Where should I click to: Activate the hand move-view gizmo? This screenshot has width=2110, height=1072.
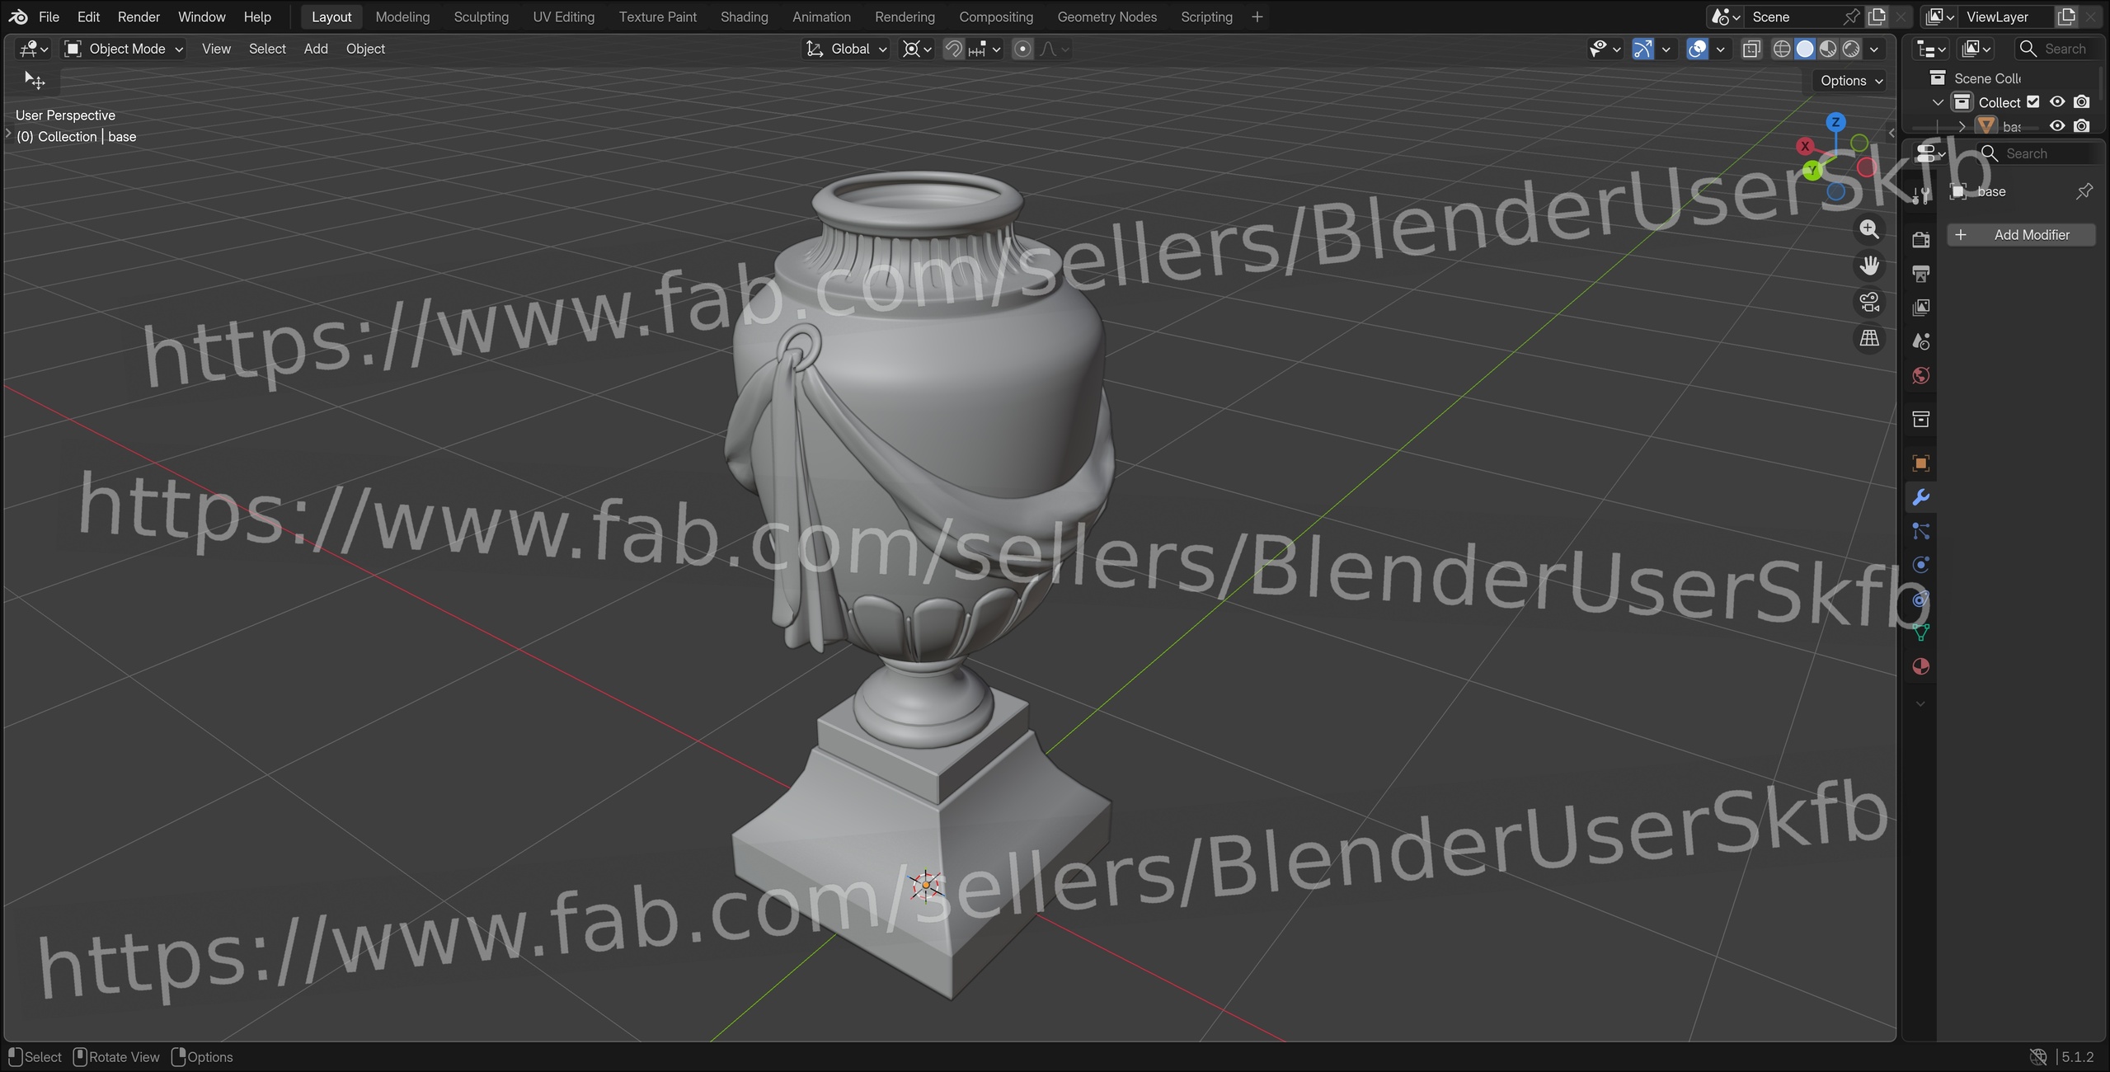pos(1869,266)
